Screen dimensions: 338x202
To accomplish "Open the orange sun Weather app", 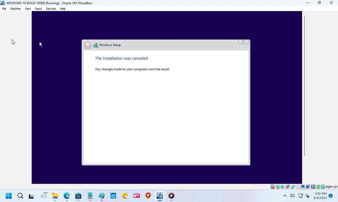I will pos(125,196).
